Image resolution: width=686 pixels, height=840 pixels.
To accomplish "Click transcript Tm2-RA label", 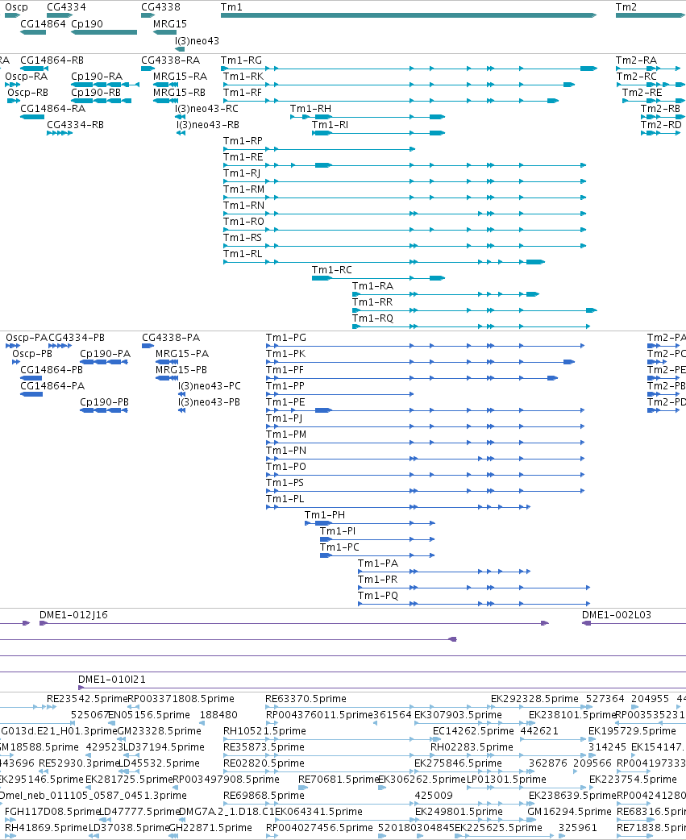I will pos(636,60).
